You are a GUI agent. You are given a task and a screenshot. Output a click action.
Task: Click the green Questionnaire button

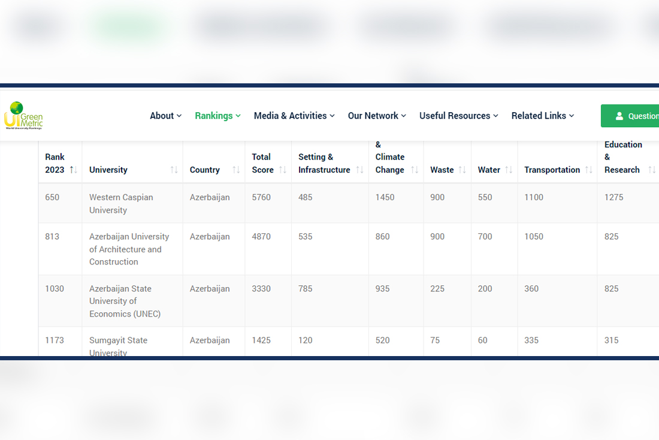click(635, 116)
